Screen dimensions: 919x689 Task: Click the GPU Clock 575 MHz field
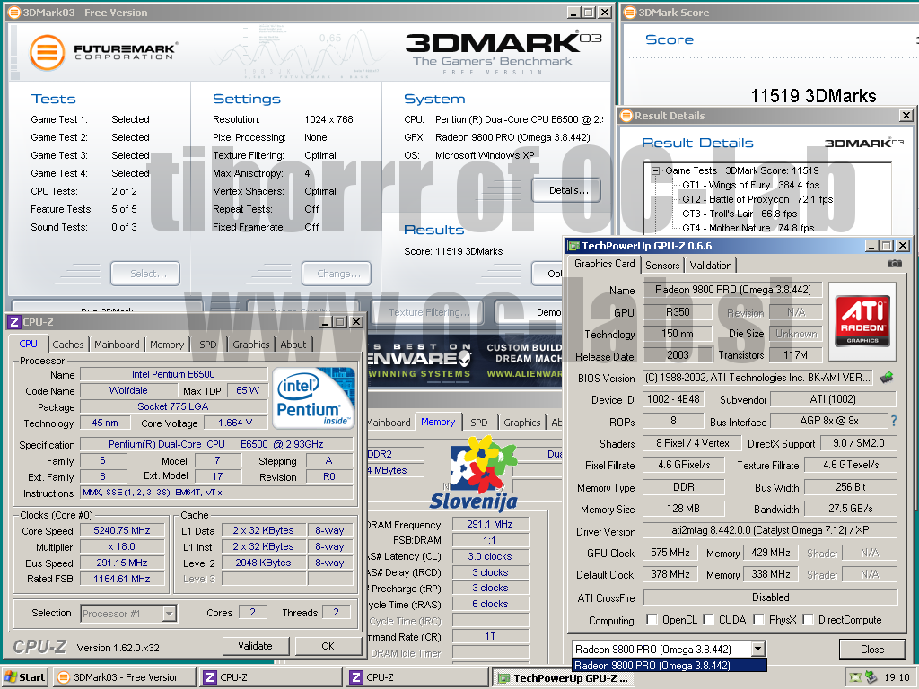(x=670, y=553)
